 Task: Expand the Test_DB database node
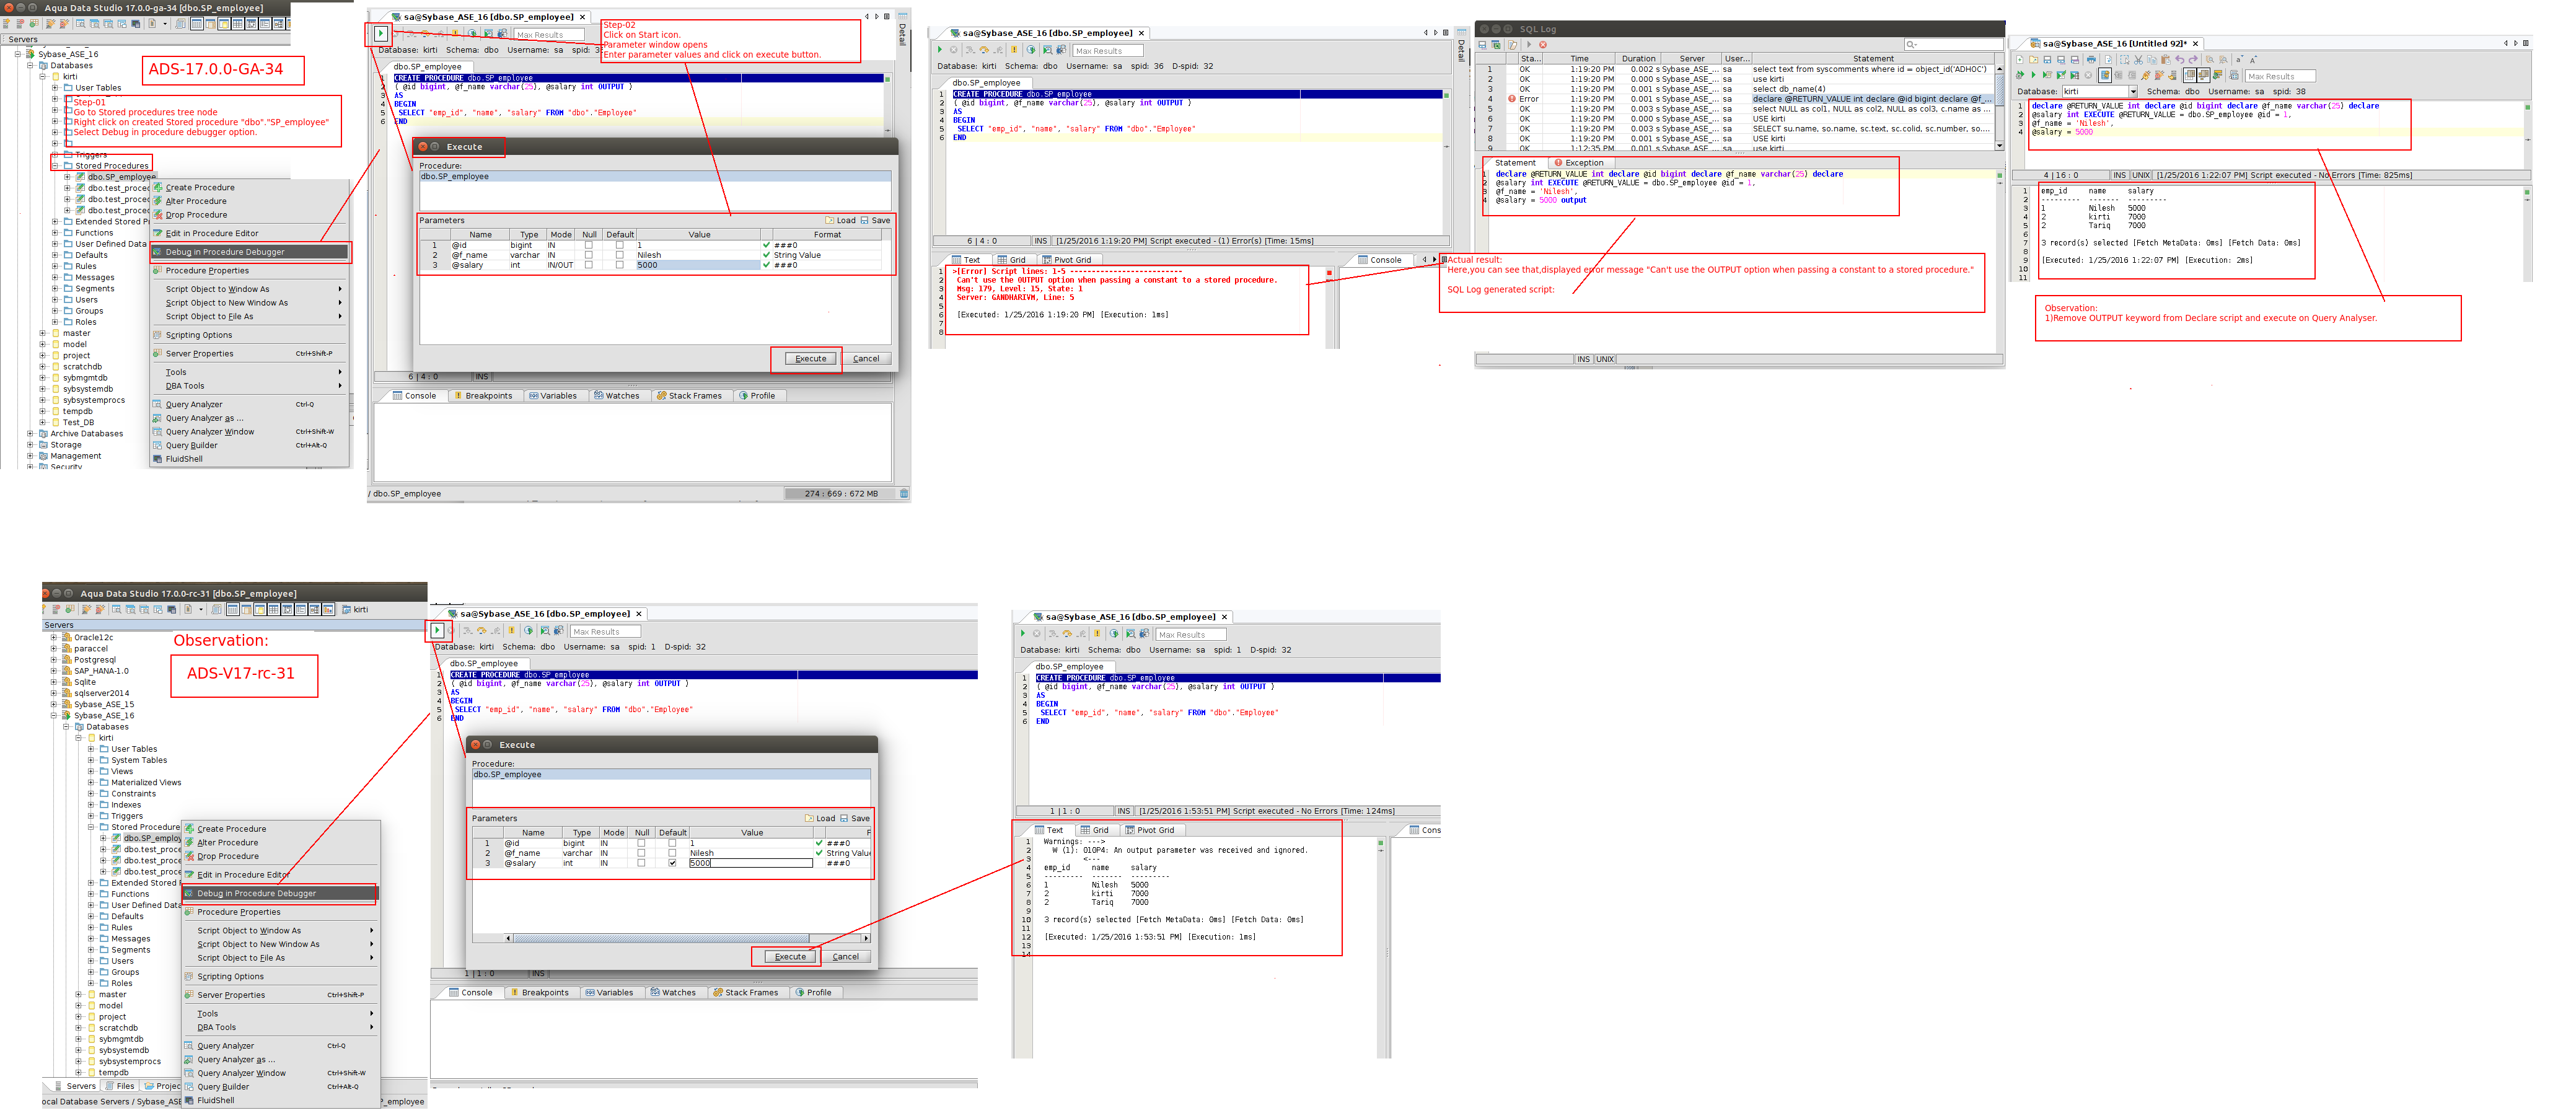(x=42, y=422)
